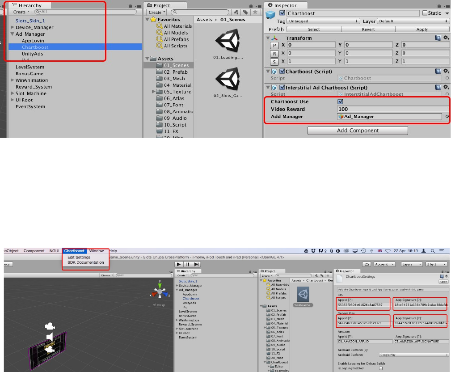
Task: Click Prefab Revert button
Action: 368,30
